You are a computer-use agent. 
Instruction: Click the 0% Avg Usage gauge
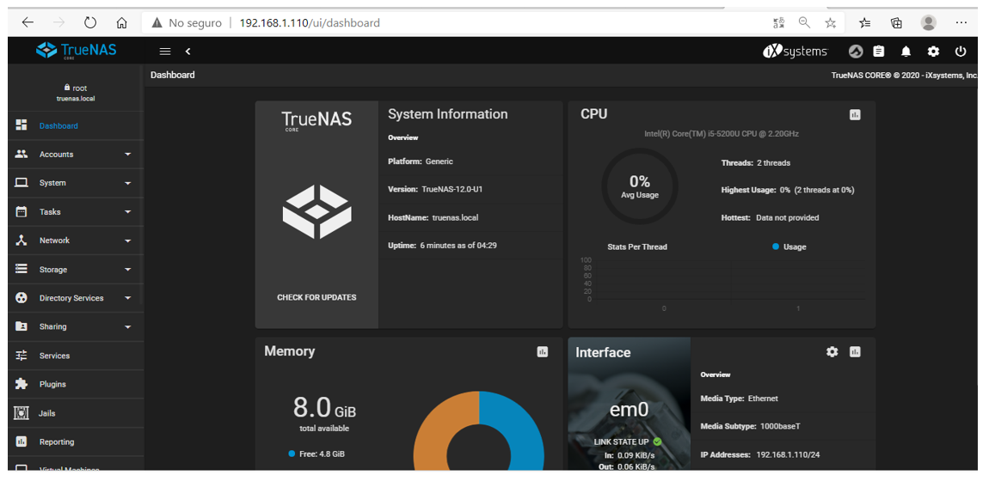pos(640,186)
